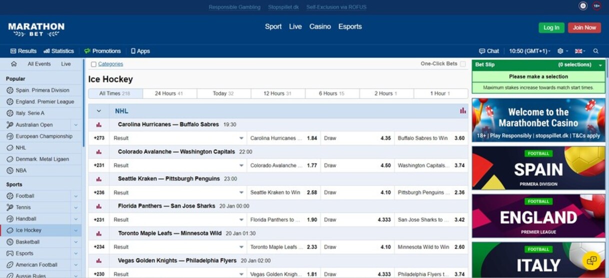The height and width of the screenshot is (278, 609).
Task: Open the Chat speech bubble
Action: tap(489, 51)
